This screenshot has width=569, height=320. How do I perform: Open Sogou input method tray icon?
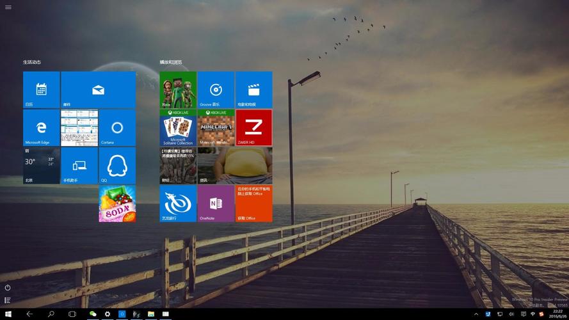(x=541, y=314)
